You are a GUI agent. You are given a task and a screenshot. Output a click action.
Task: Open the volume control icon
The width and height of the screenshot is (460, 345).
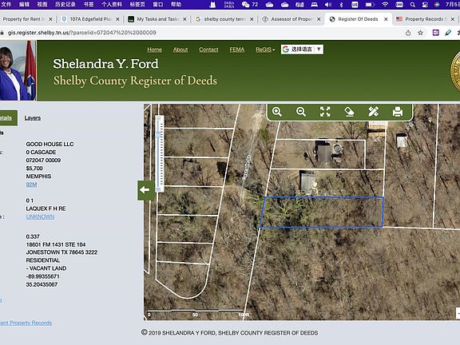(x=328, y=5)
